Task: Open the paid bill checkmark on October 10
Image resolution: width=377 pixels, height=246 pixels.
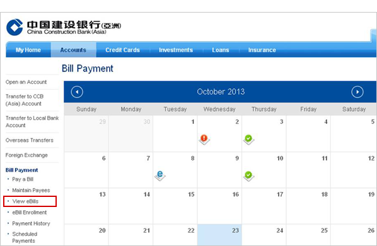Action: 248,176
